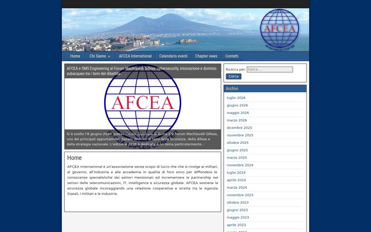Focus the Cerca search input field
Image resolution: width=371 pixels, height=232 pixels.
point(269,70)
